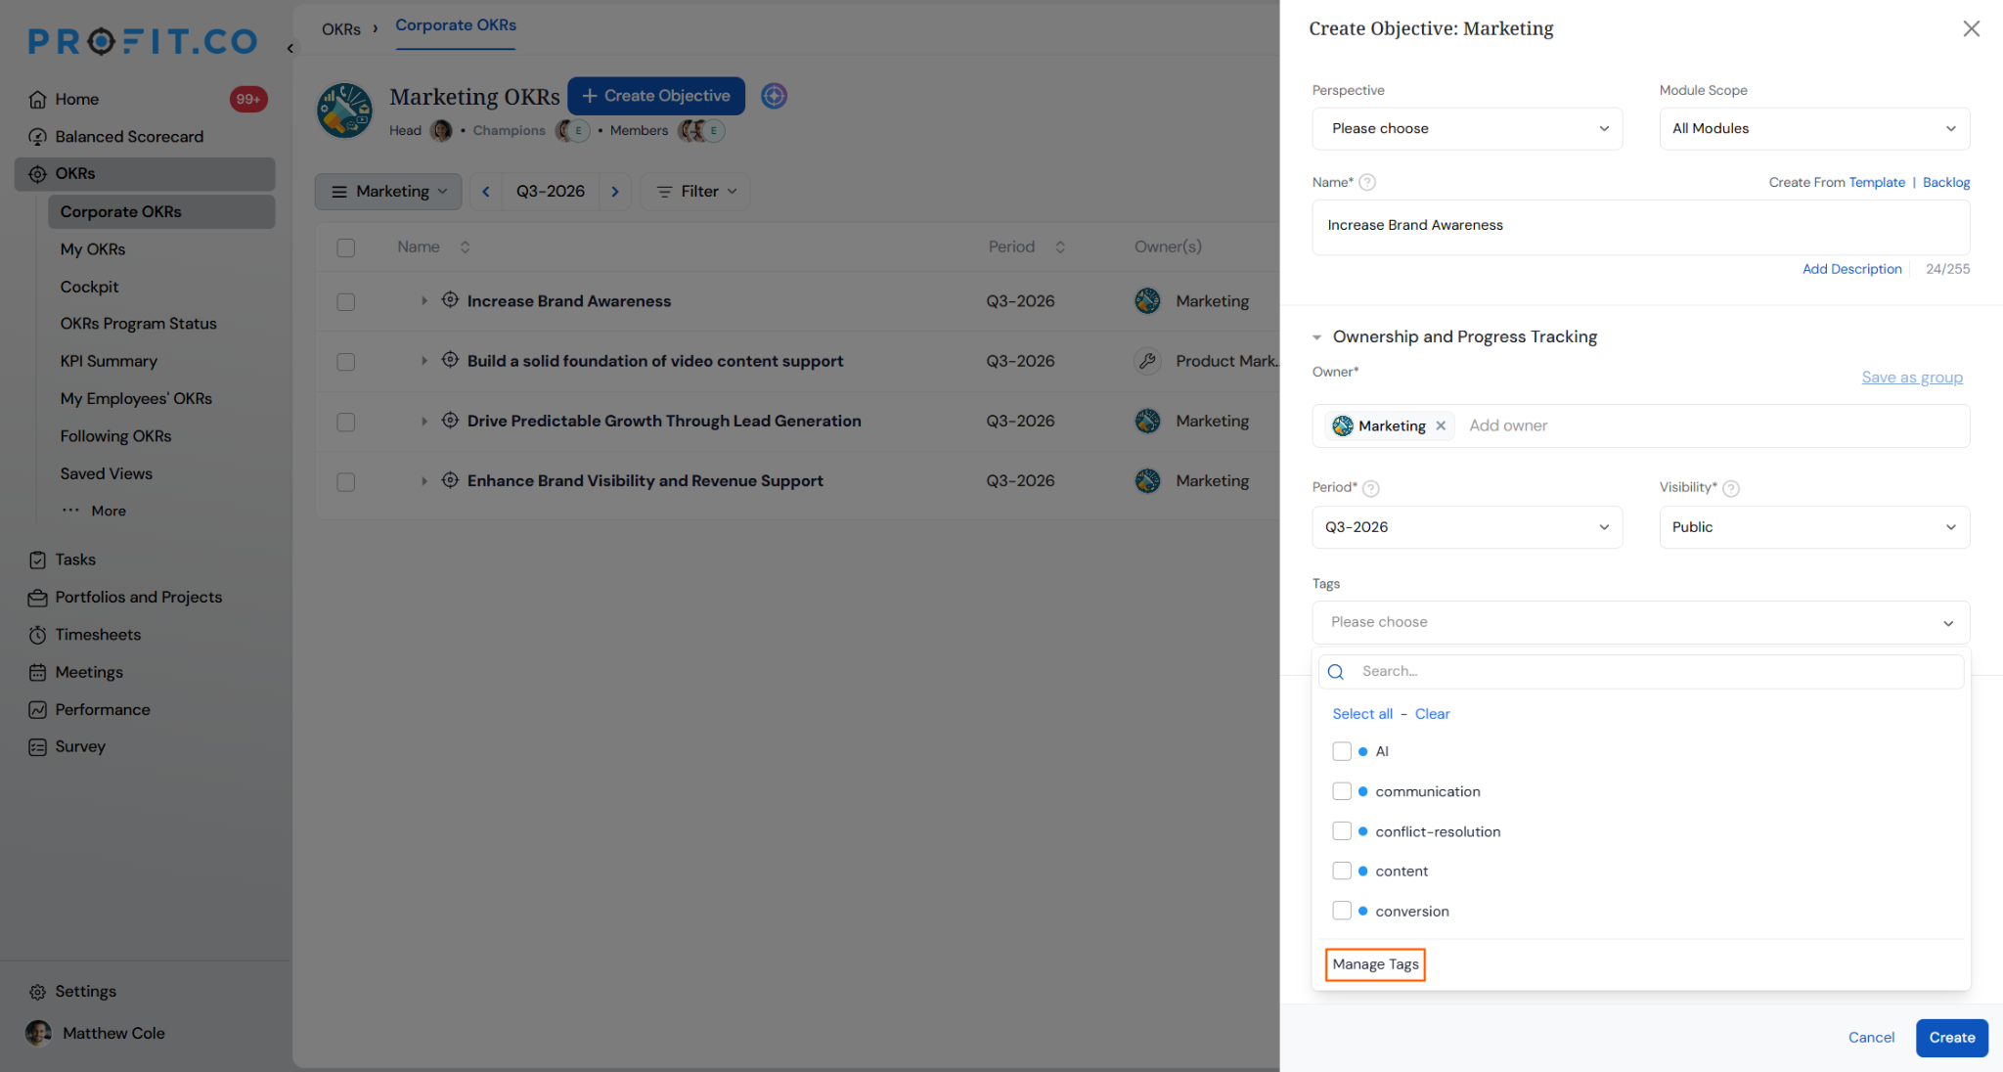
Task: Click the Meetings calendar icon
Action: [37, 672]
